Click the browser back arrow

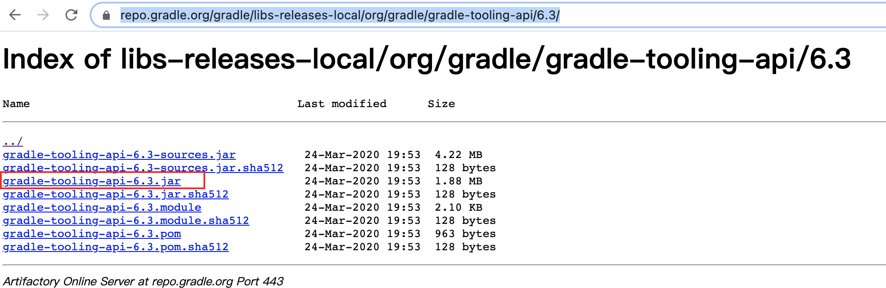click(x=15, y=14)
